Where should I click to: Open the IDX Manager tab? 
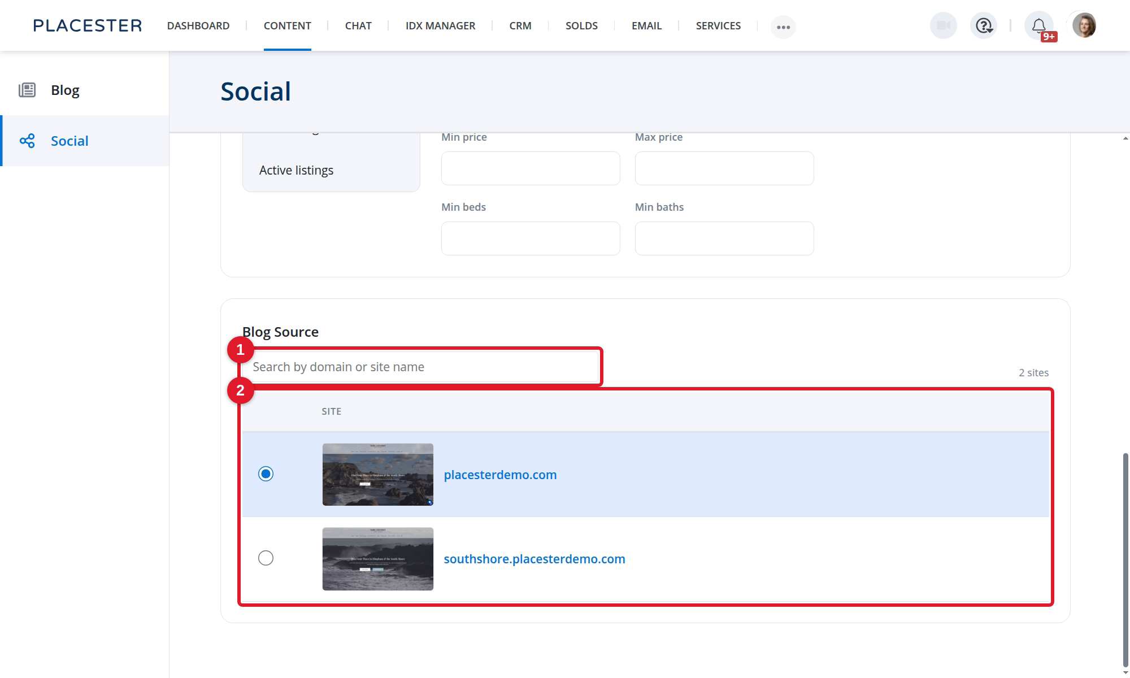coord(440,25)
